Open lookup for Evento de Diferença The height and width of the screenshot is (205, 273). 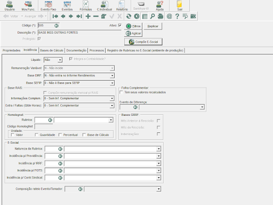(x=135, y=107)
